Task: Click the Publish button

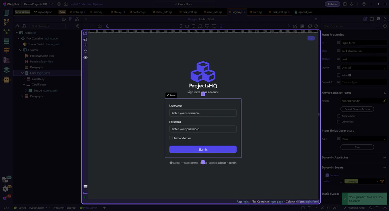Action: tap(332, 4)
